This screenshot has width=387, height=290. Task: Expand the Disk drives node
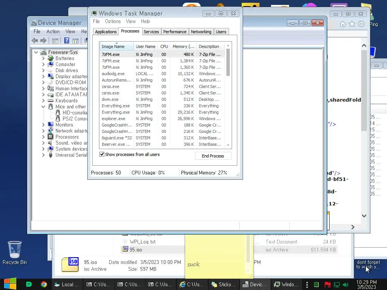click(43, 71)
